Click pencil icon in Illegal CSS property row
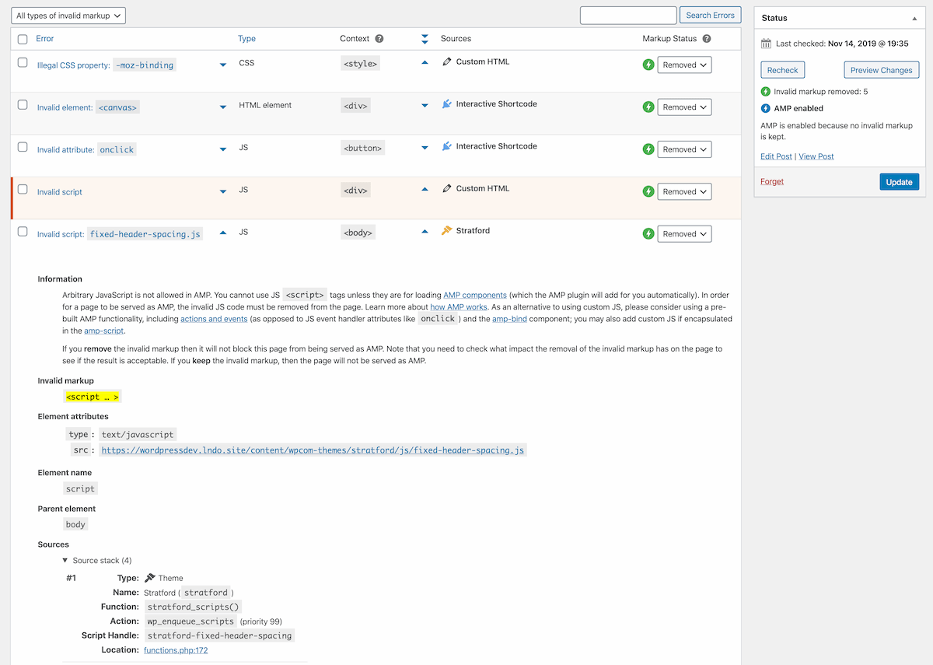 coord(447,61)
